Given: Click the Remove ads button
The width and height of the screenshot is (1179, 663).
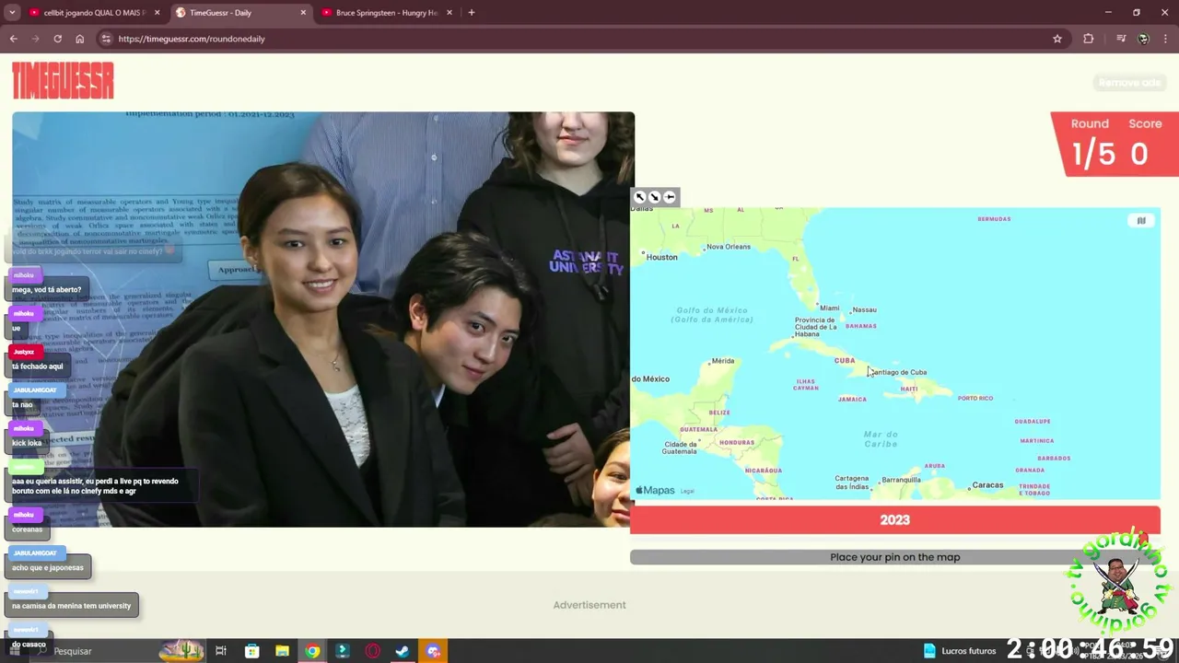Looking at the screenshot, I should (x=1129, y=83).
